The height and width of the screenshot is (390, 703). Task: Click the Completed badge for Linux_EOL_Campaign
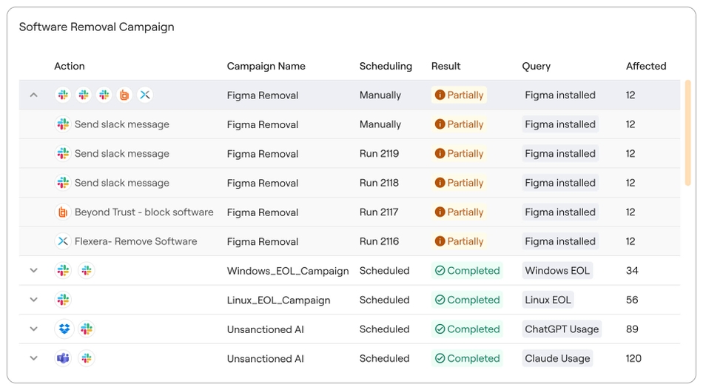point(467,300)
